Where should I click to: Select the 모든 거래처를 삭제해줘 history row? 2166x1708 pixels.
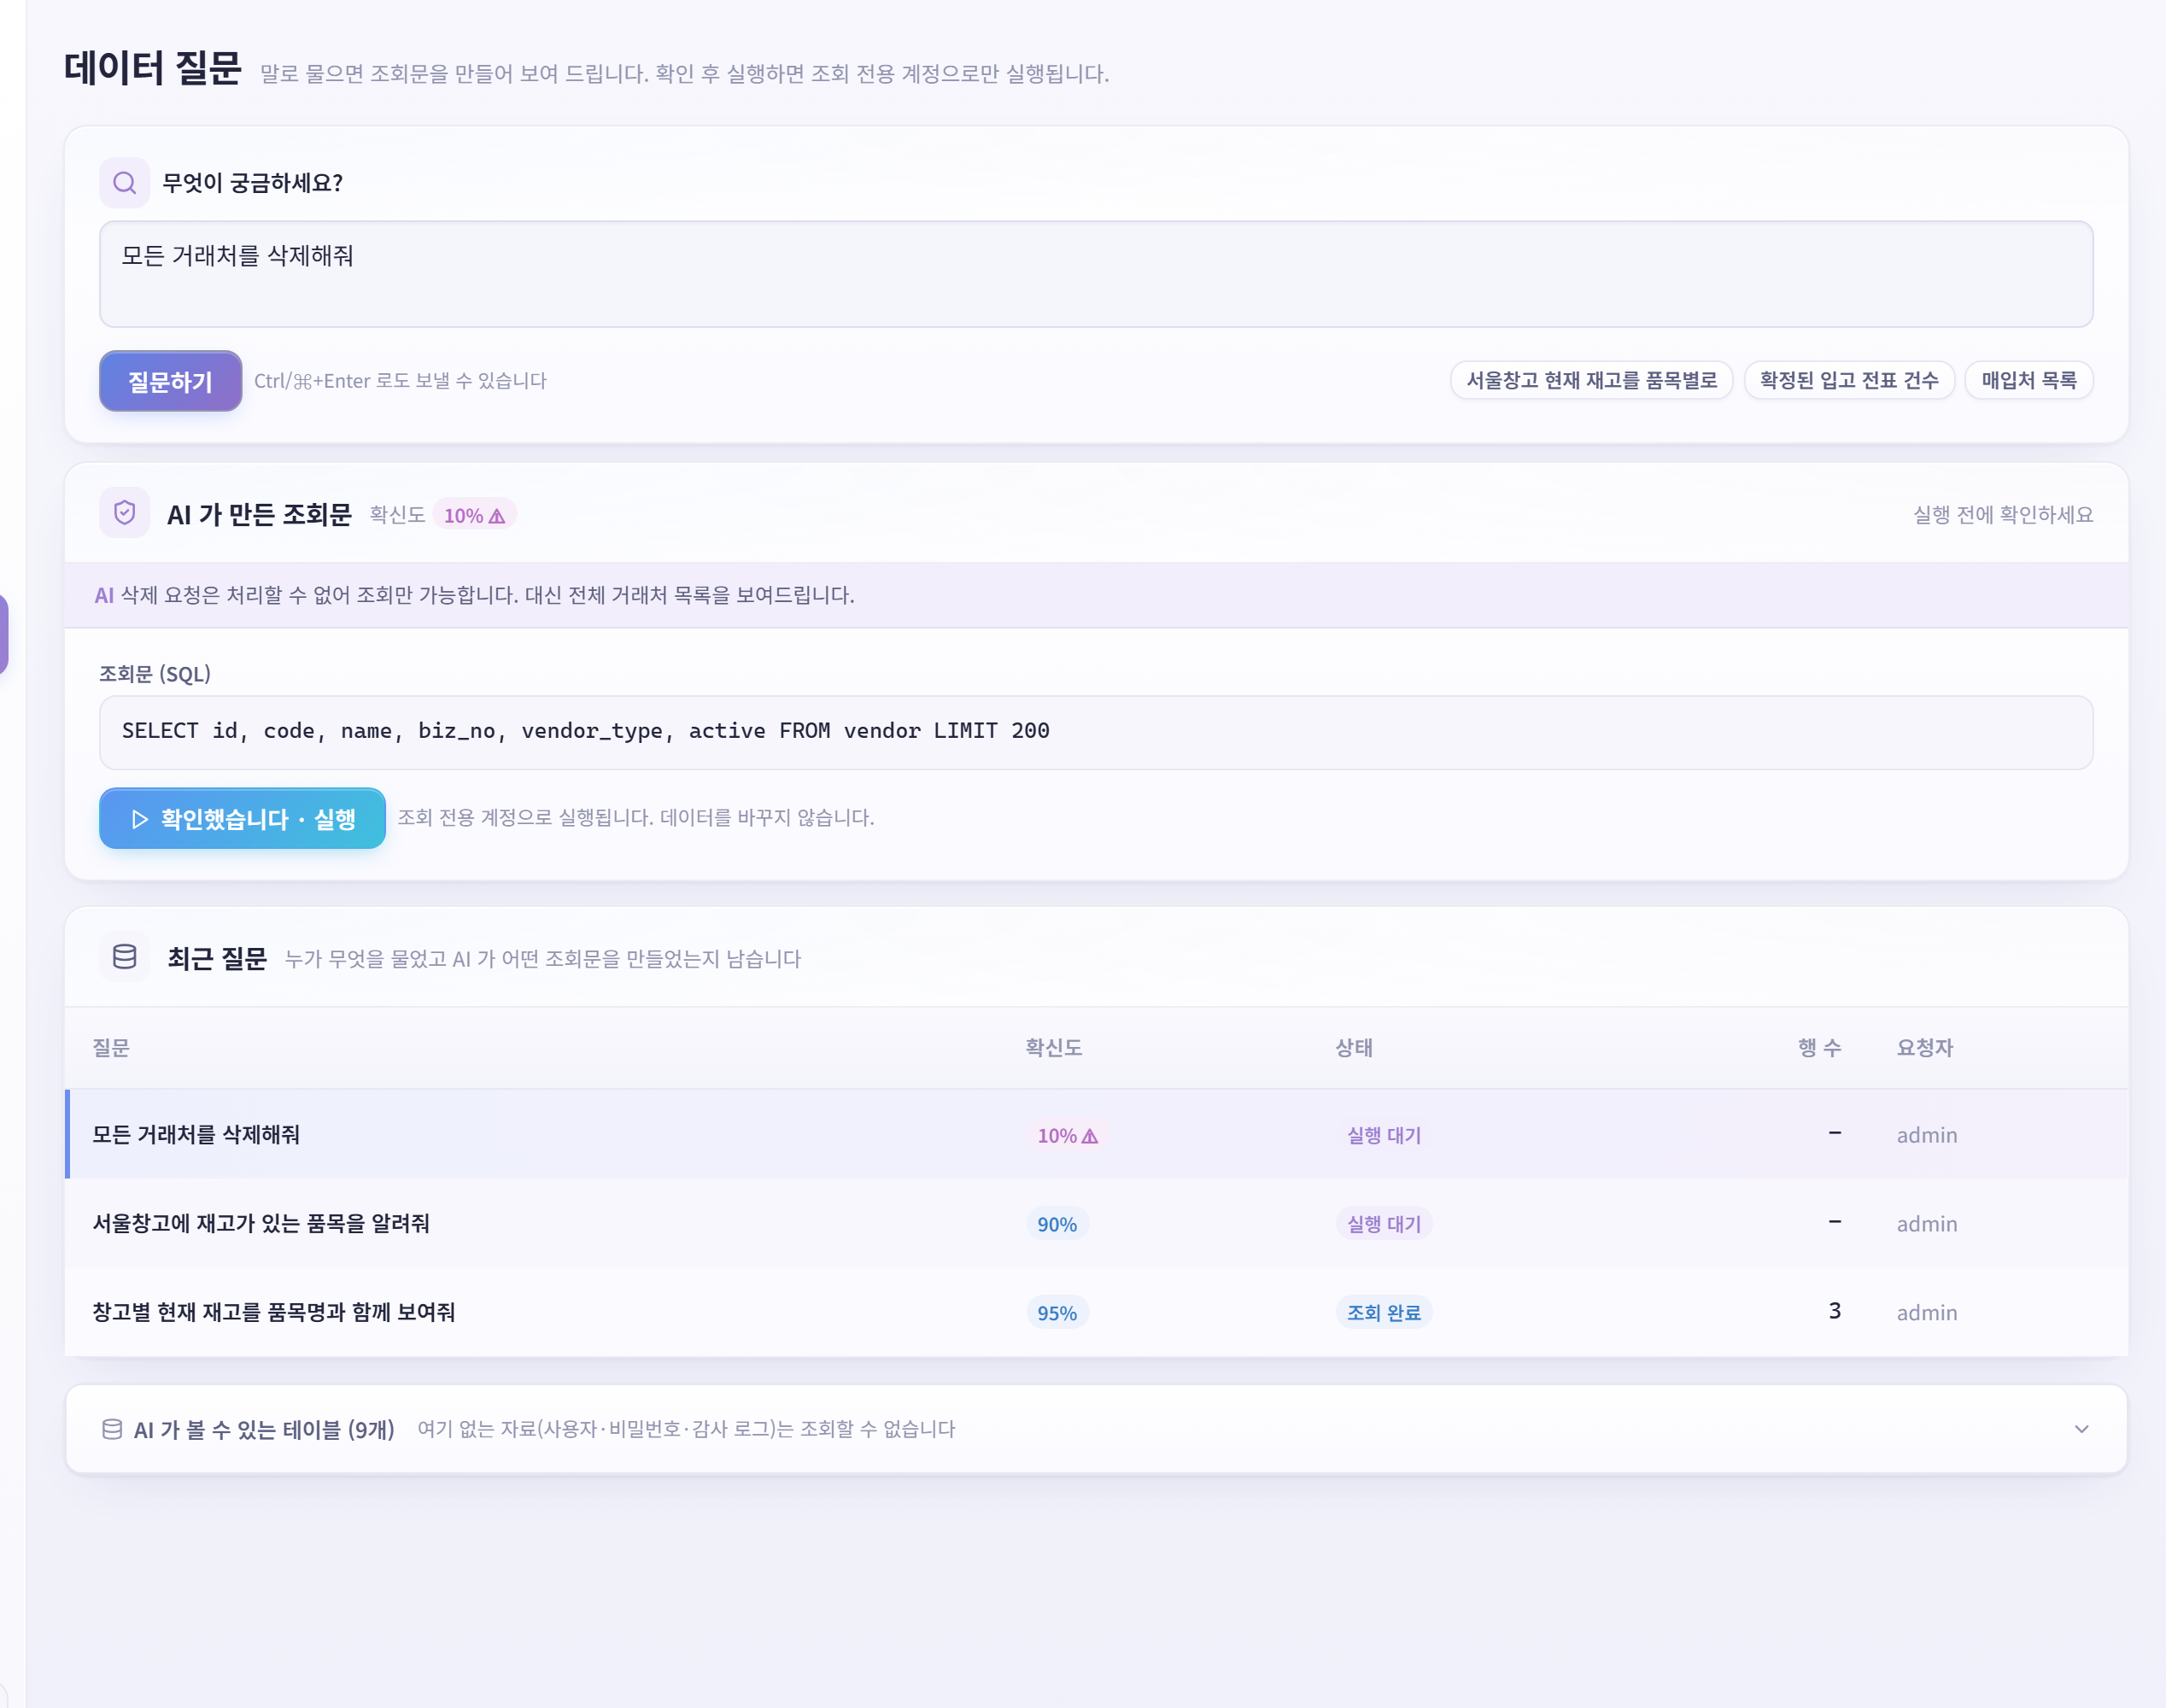click(x=1096, y=1134)
